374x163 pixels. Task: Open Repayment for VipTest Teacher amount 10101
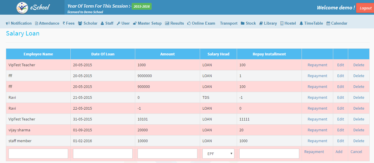tap(317, 119)
